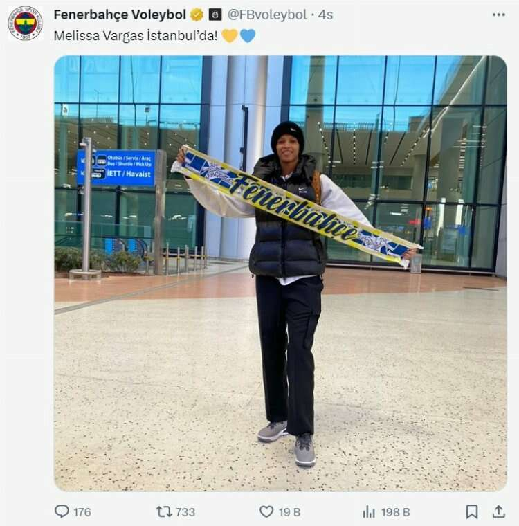Click the yellow heart emoji
The width and height of the screenshot is (519, 526).
pos(230,35)
